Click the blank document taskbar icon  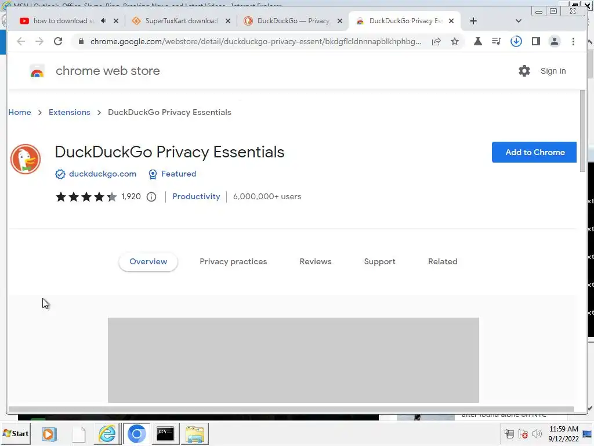click(x=79, y=434)
